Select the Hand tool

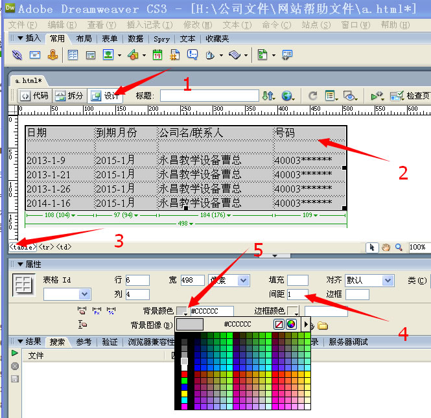click(386, 248)
